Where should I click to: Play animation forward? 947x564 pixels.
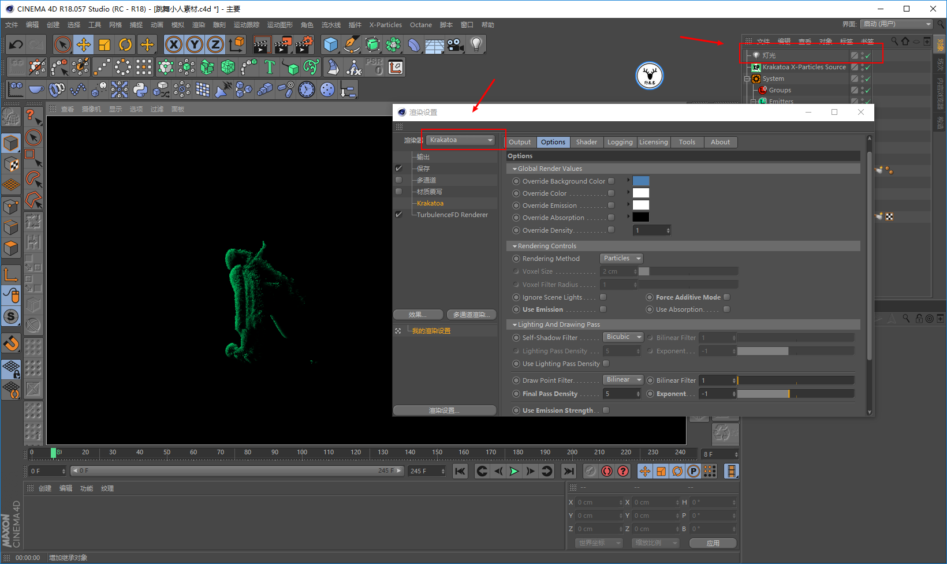click(x=514, y=471)
